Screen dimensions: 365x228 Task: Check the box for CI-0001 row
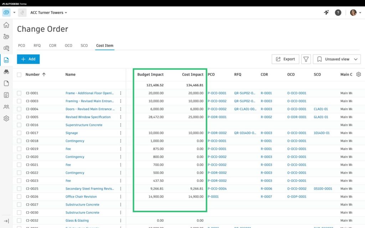19,93
